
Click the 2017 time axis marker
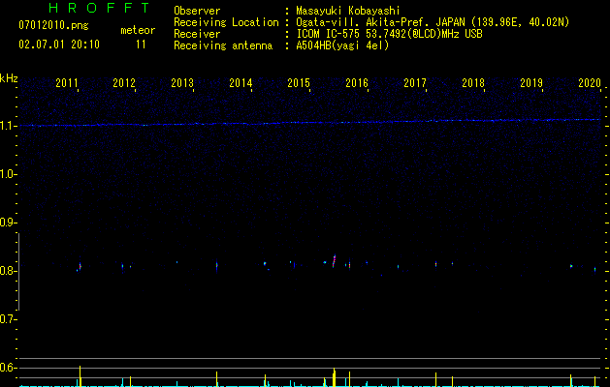click(x=415, y=83)
